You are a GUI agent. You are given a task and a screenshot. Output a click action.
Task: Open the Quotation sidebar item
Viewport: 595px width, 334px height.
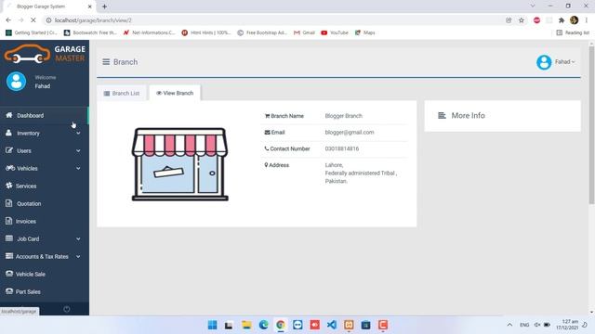pyautogui.click(x=44, y=204)
